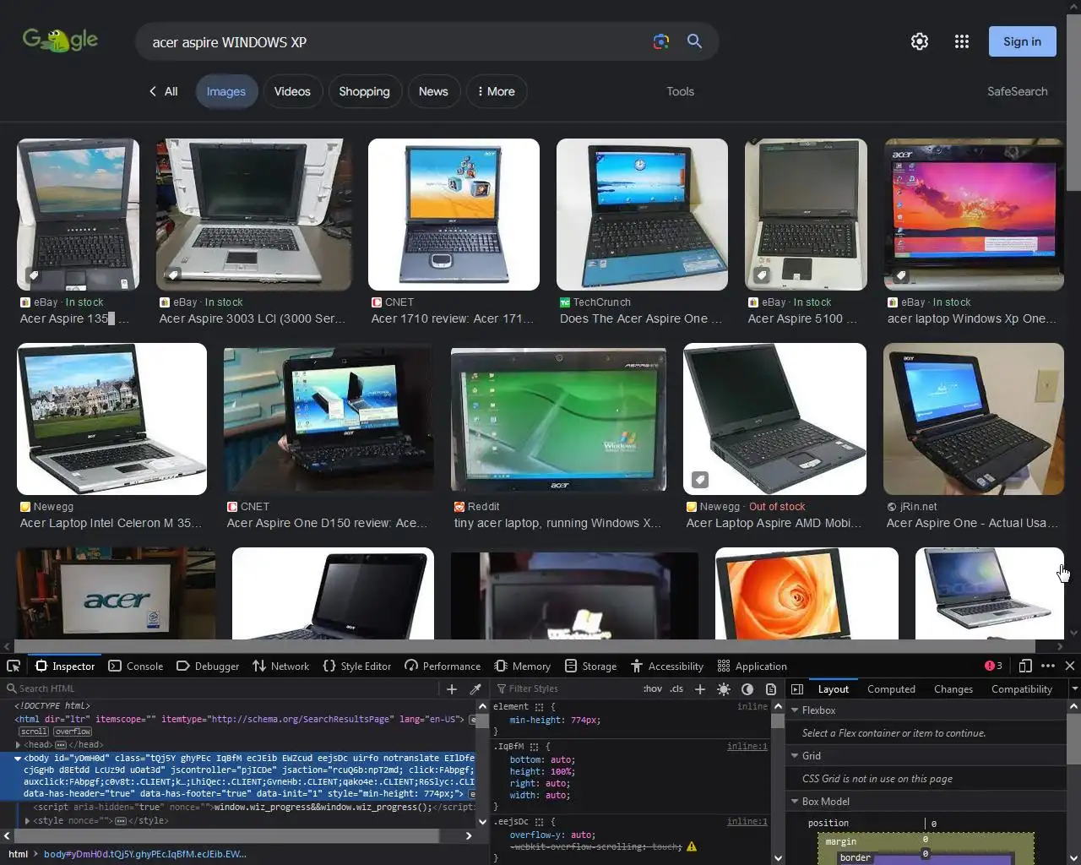Click the magnifier search button
This screenshot has width=1081, height=865.
click(x=694, y=41)
